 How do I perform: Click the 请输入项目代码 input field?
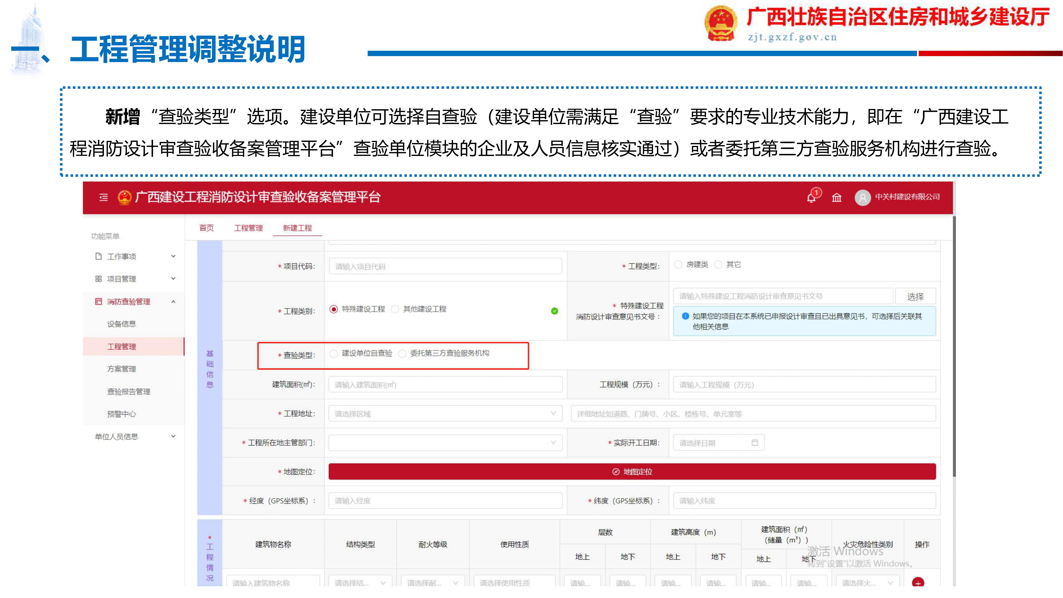point(445,267)
